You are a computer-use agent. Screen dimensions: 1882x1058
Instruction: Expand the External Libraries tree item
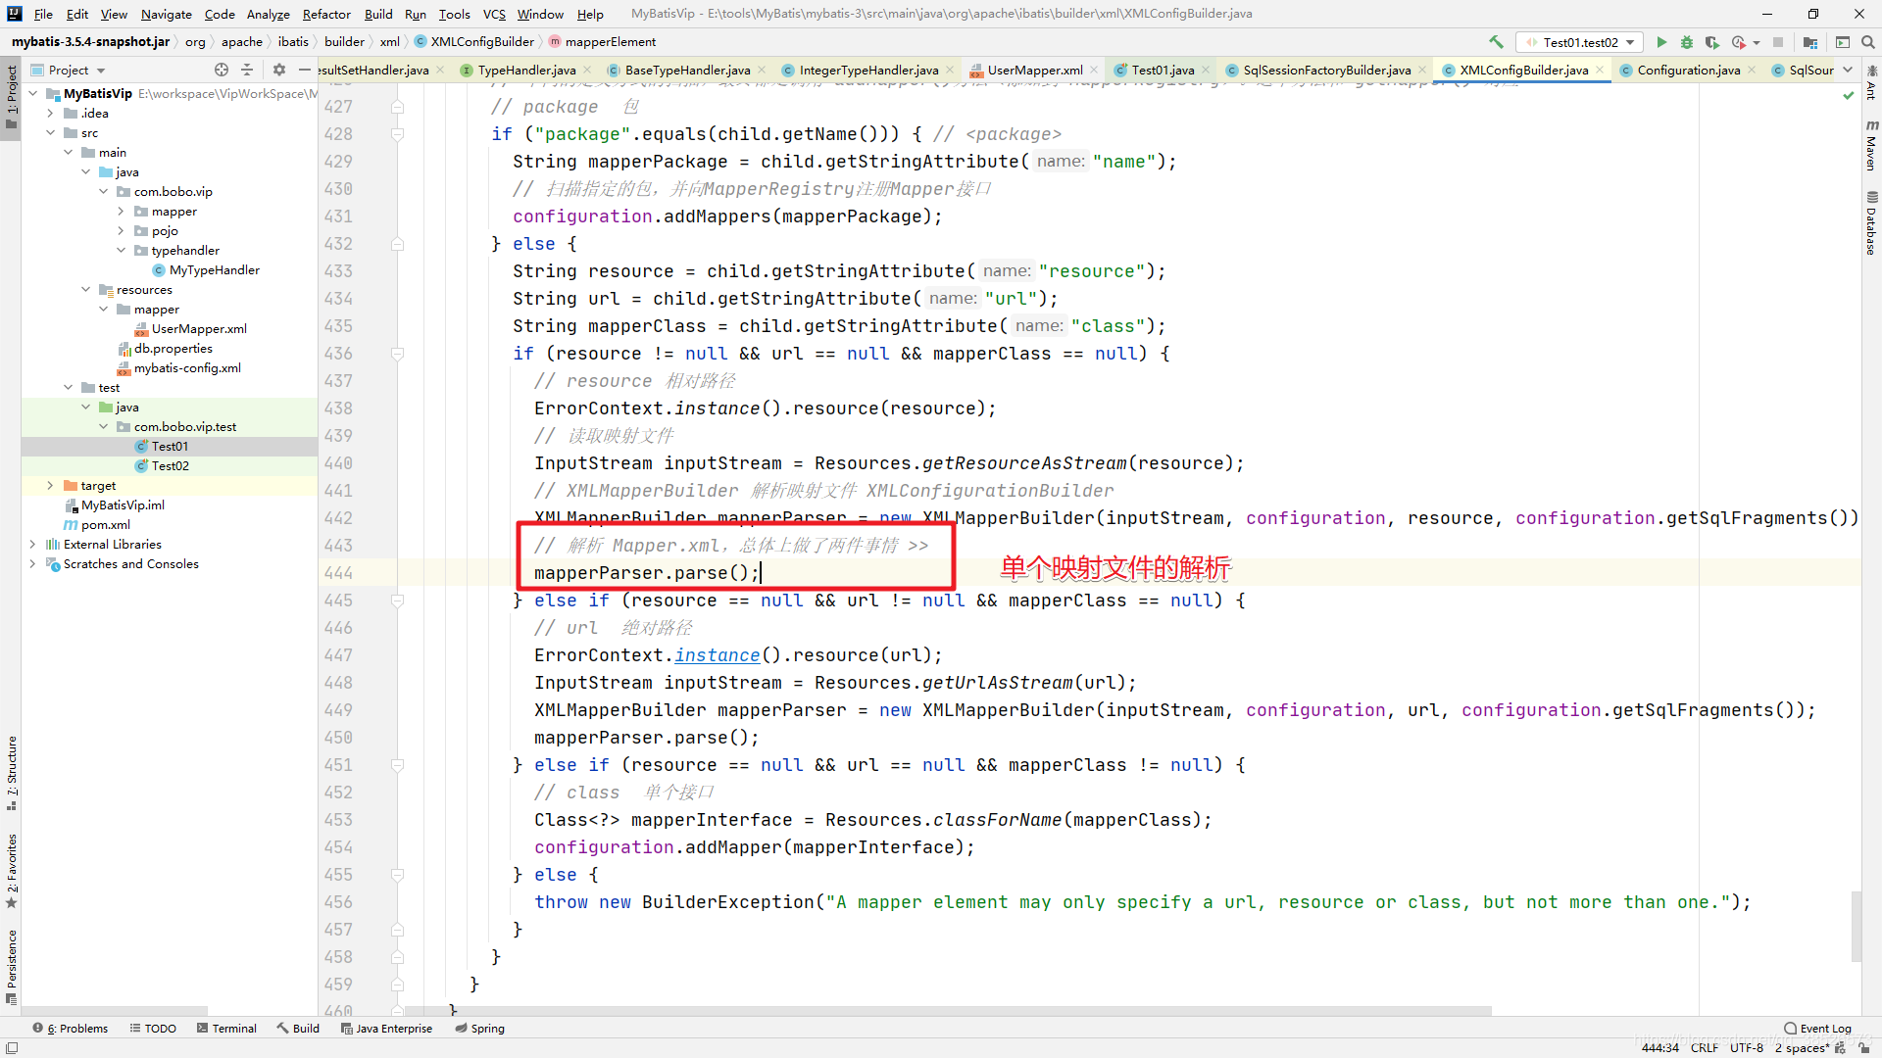click(x=28, y=544)
